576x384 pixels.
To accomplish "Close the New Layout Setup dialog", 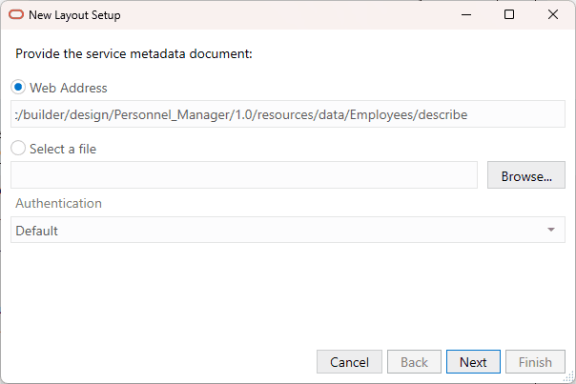I will tap(553, 14).
